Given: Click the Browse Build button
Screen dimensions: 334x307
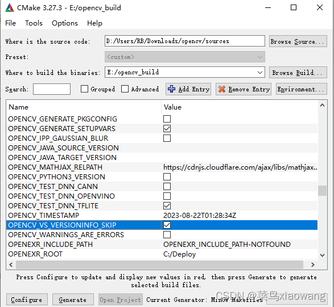Looking at the screenshot, I should 298,73.
